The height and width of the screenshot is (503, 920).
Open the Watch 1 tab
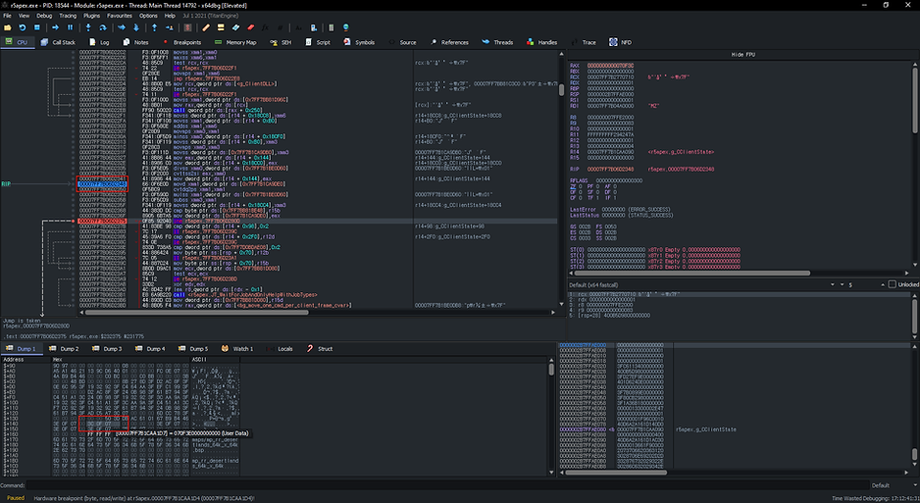[x=237, y=349]
